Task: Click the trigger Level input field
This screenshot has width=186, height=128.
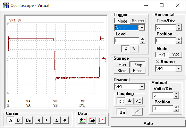Action: (127, 41)
